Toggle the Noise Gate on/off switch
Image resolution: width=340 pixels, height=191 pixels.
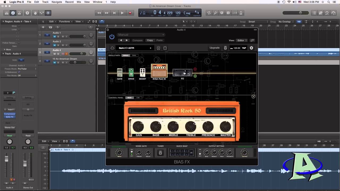tap(132, 153)
